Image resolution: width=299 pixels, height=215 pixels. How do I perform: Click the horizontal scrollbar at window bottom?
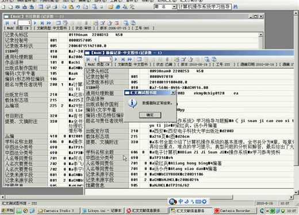click(x=119, y=197)
